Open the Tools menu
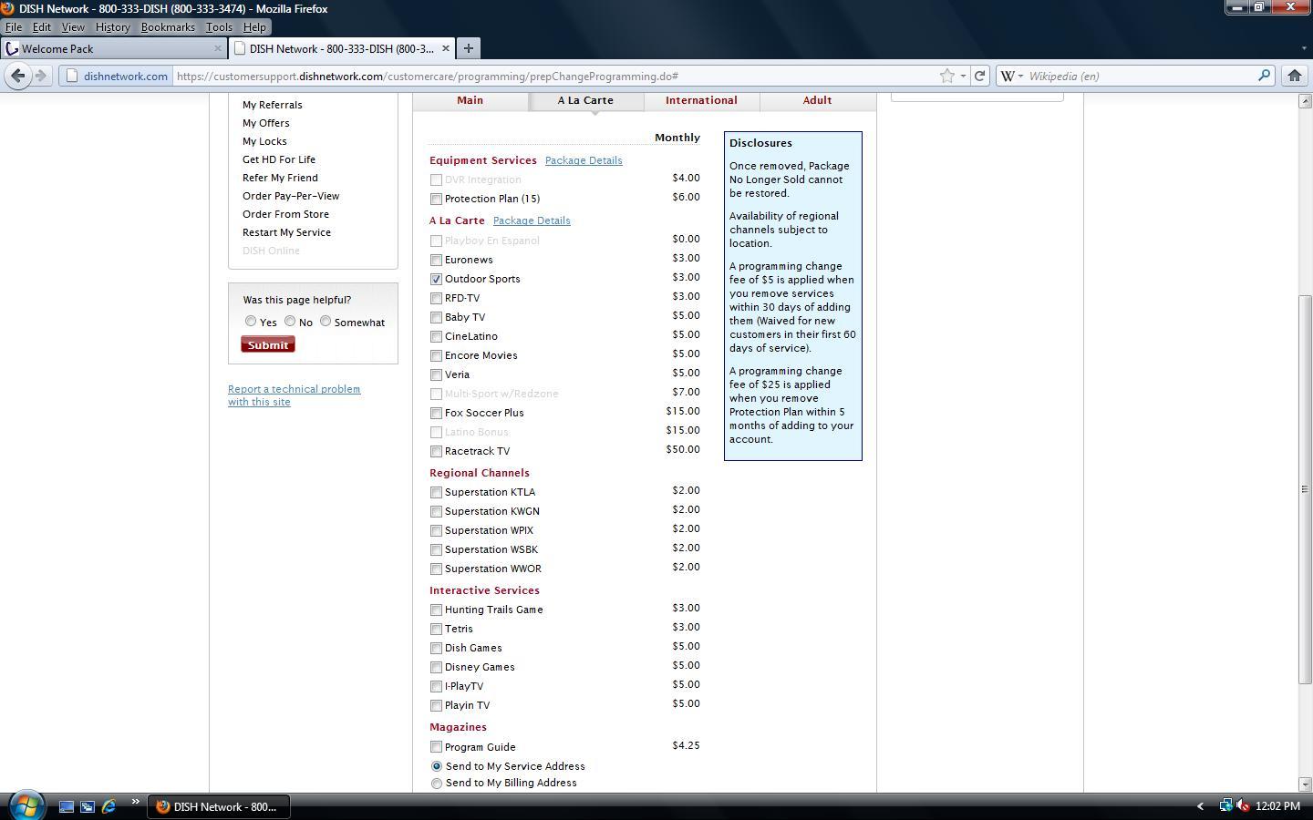 219,27
